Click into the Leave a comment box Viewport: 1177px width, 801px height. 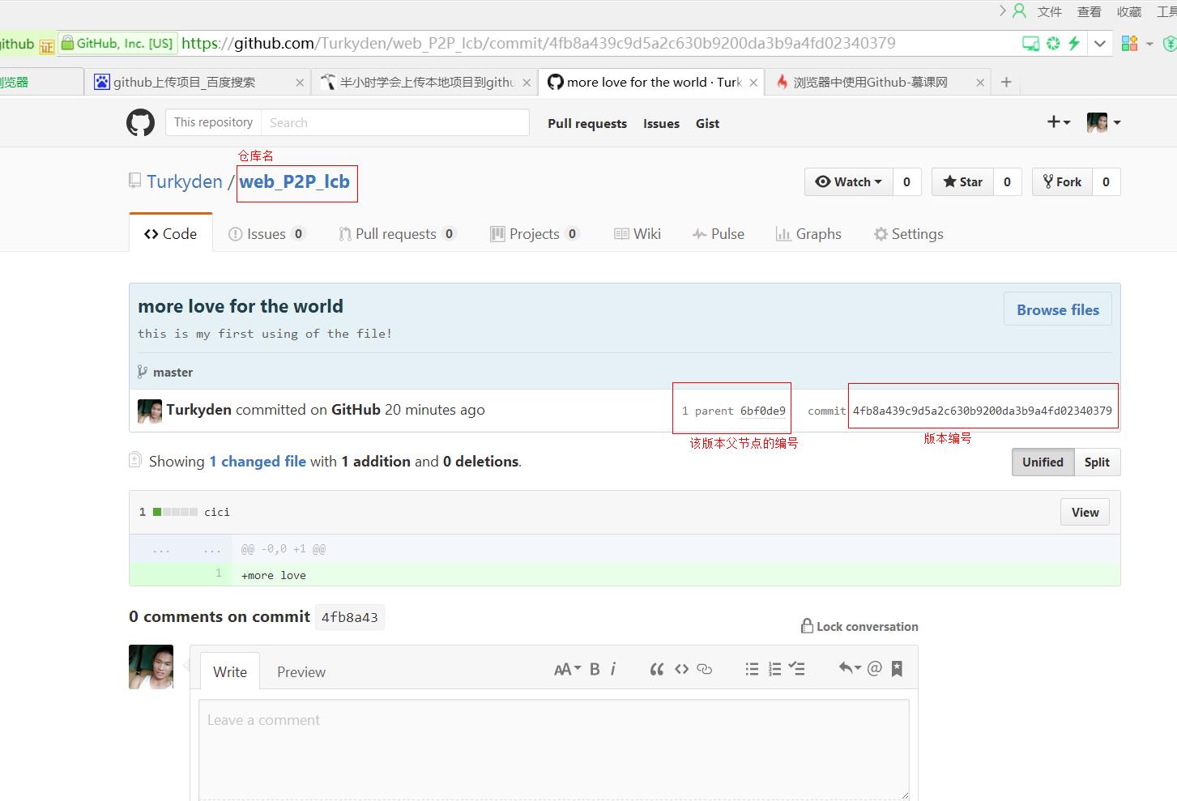tap(554, 749)
